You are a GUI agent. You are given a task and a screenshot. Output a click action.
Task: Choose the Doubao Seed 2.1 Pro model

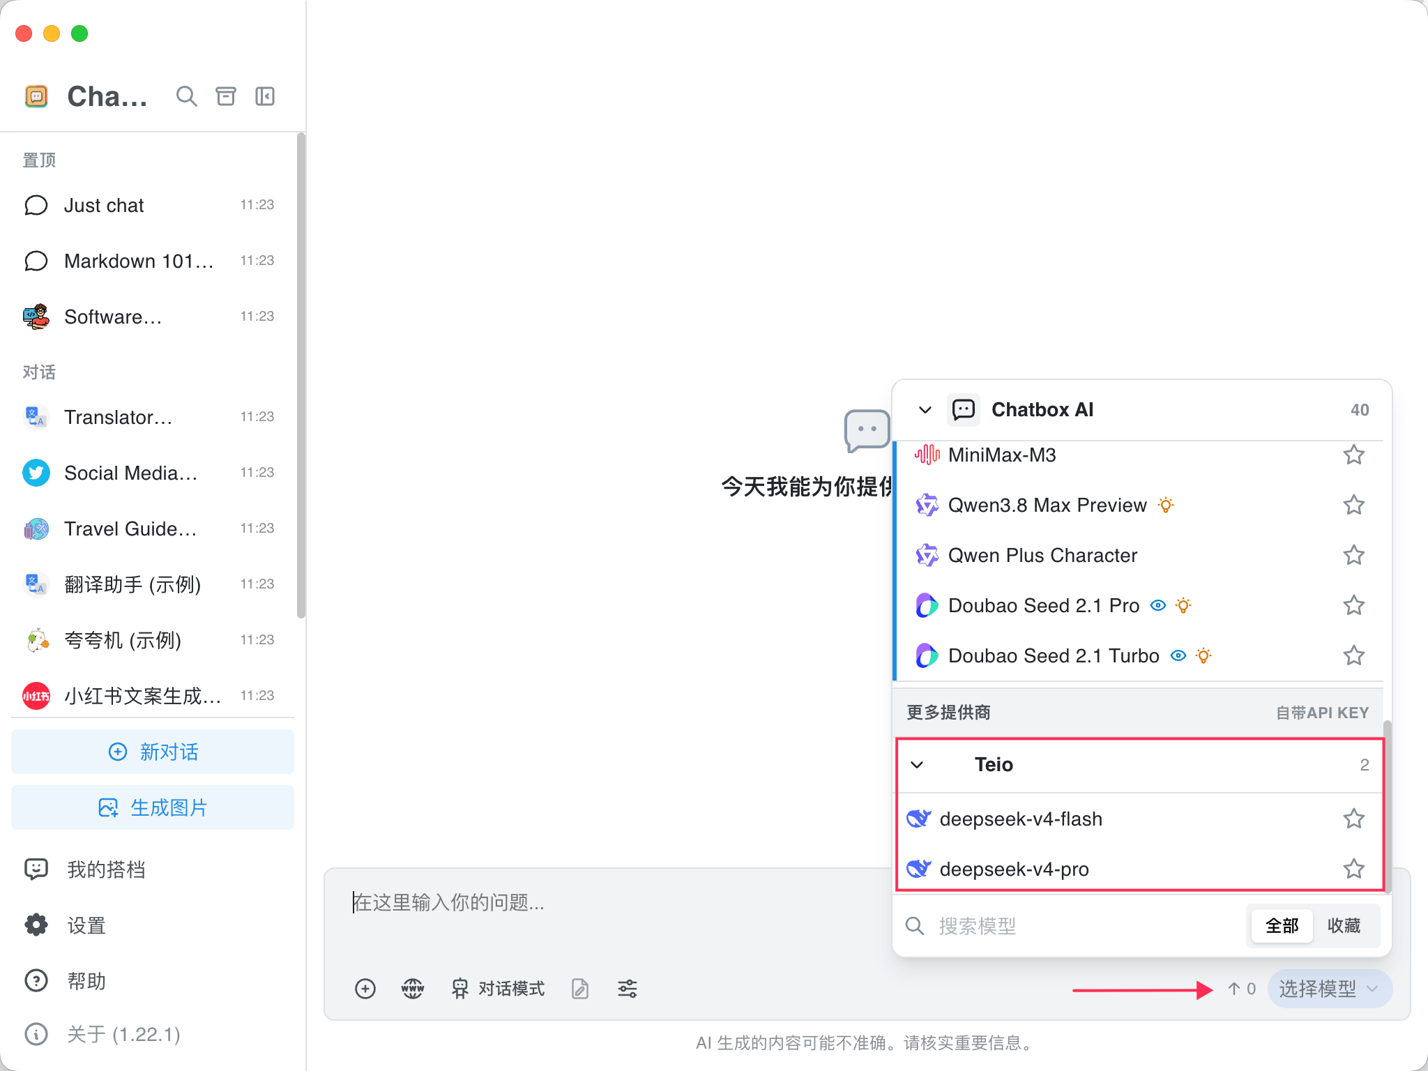click(x=1138, y=605)
